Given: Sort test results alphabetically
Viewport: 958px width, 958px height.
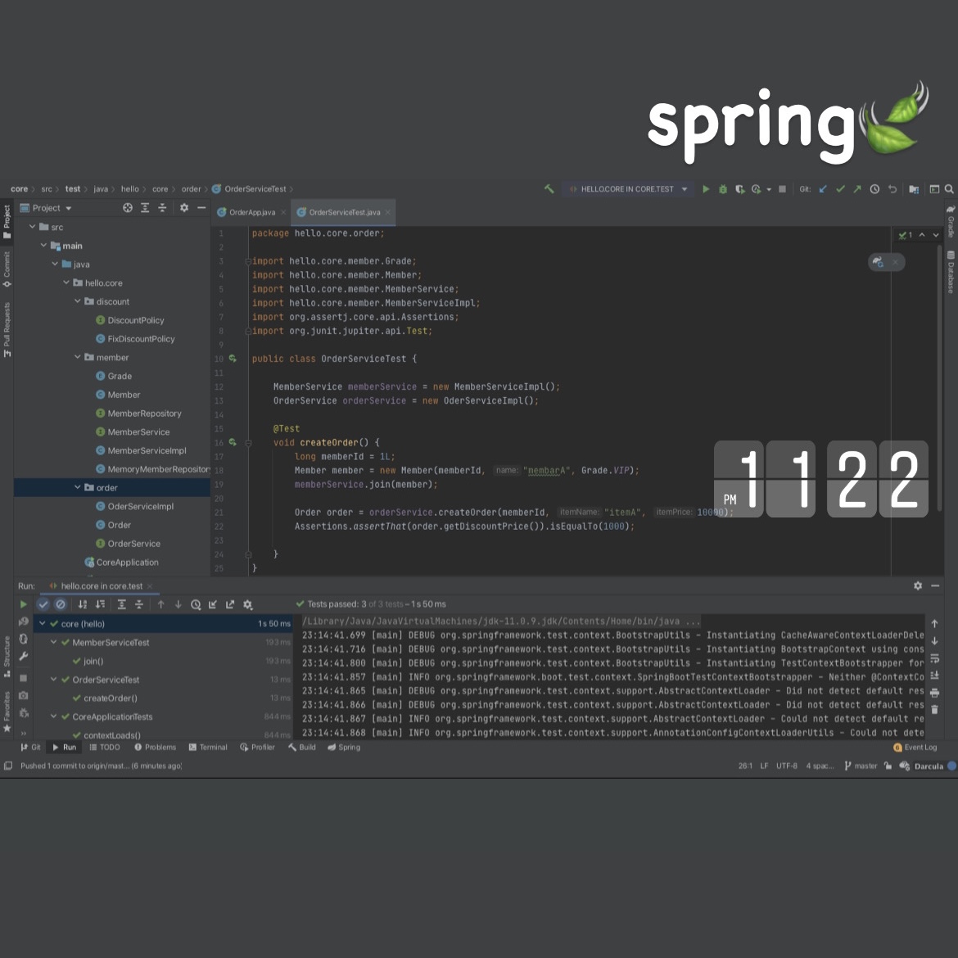Looking at the screenshot, I should point(83,604).
